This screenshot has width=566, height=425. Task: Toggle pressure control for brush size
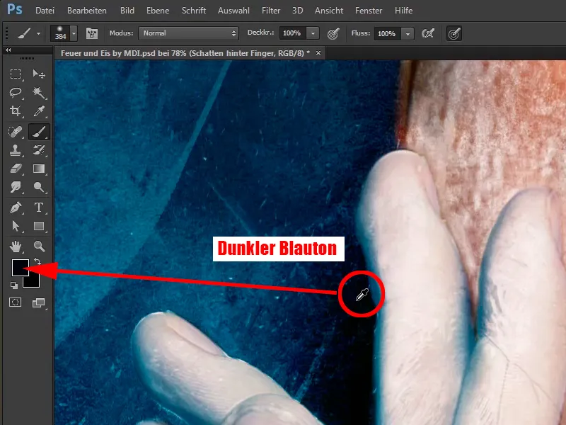click(454, 33)
